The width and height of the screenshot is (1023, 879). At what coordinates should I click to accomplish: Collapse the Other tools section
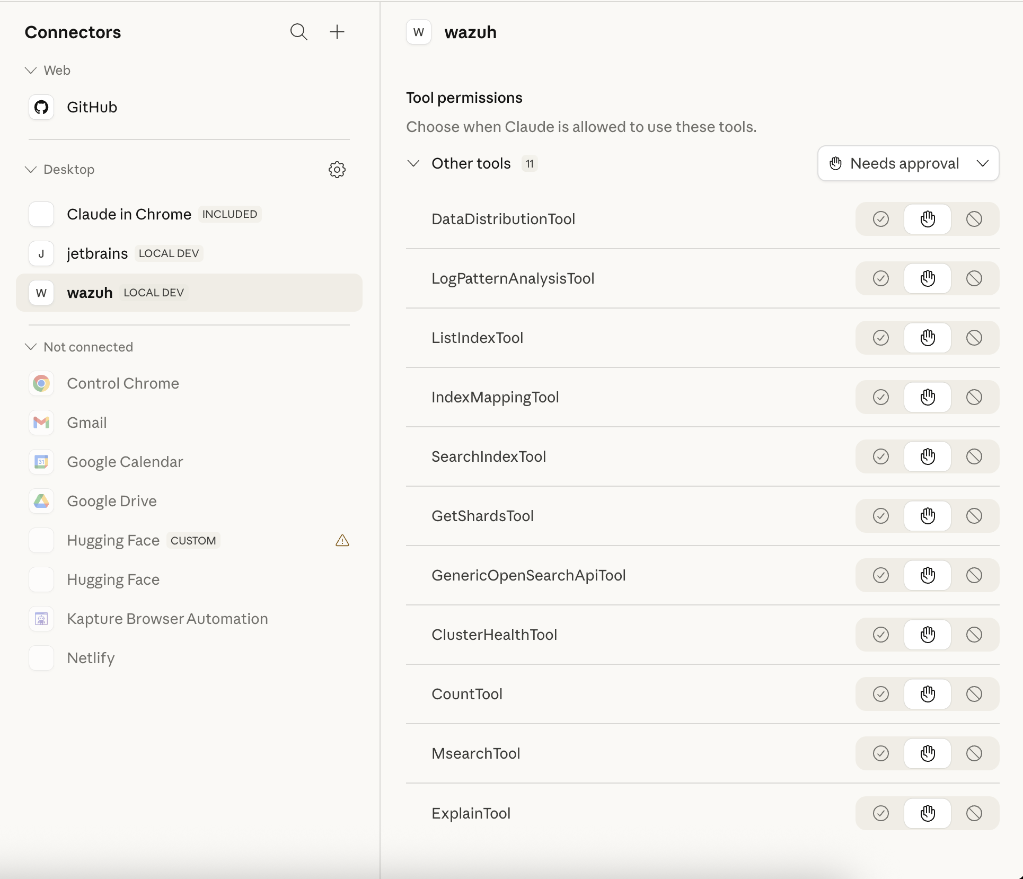point(413,163)
